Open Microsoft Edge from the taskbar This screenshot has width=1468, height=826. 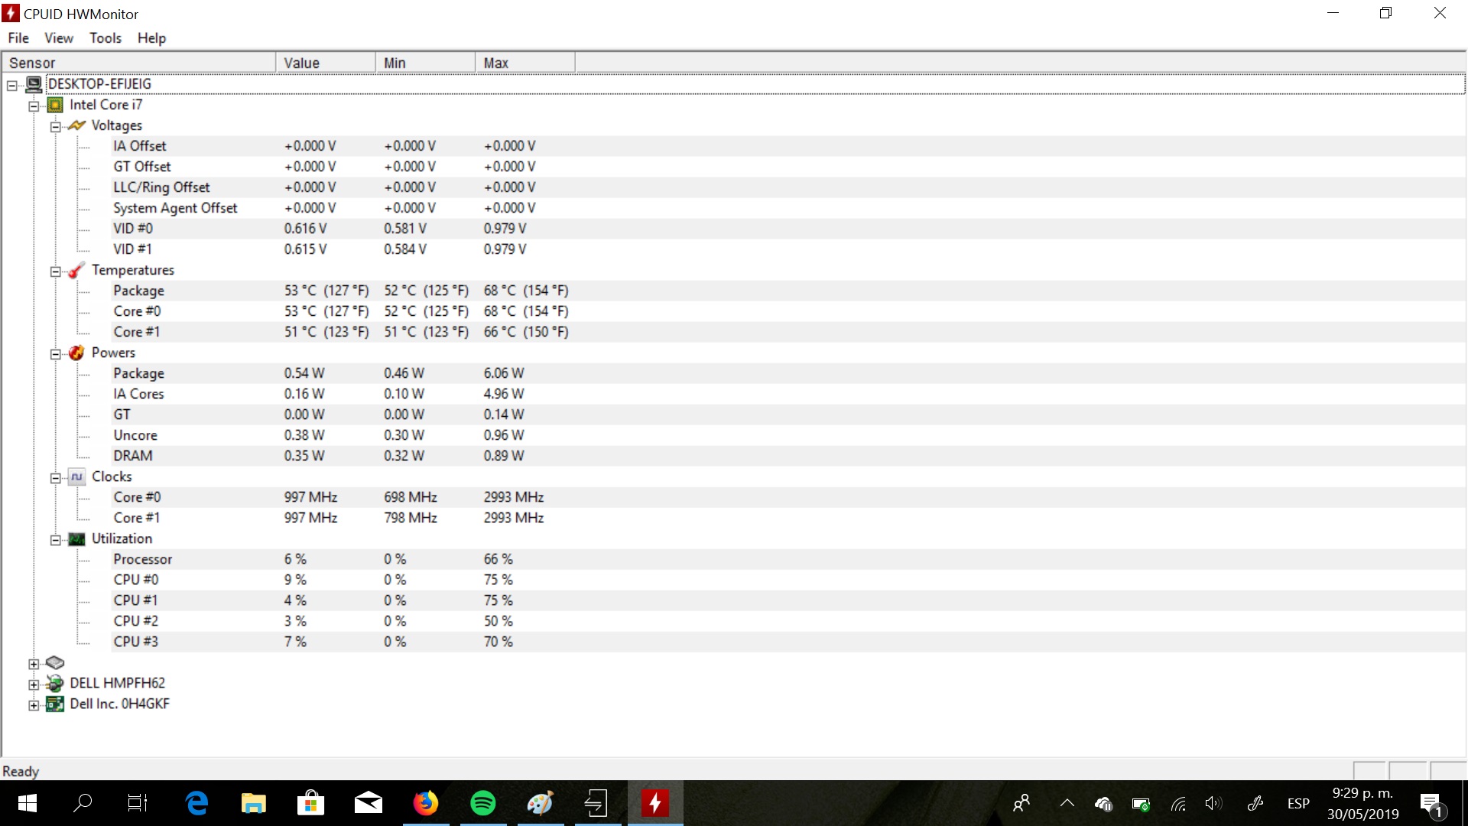point(196,803)
